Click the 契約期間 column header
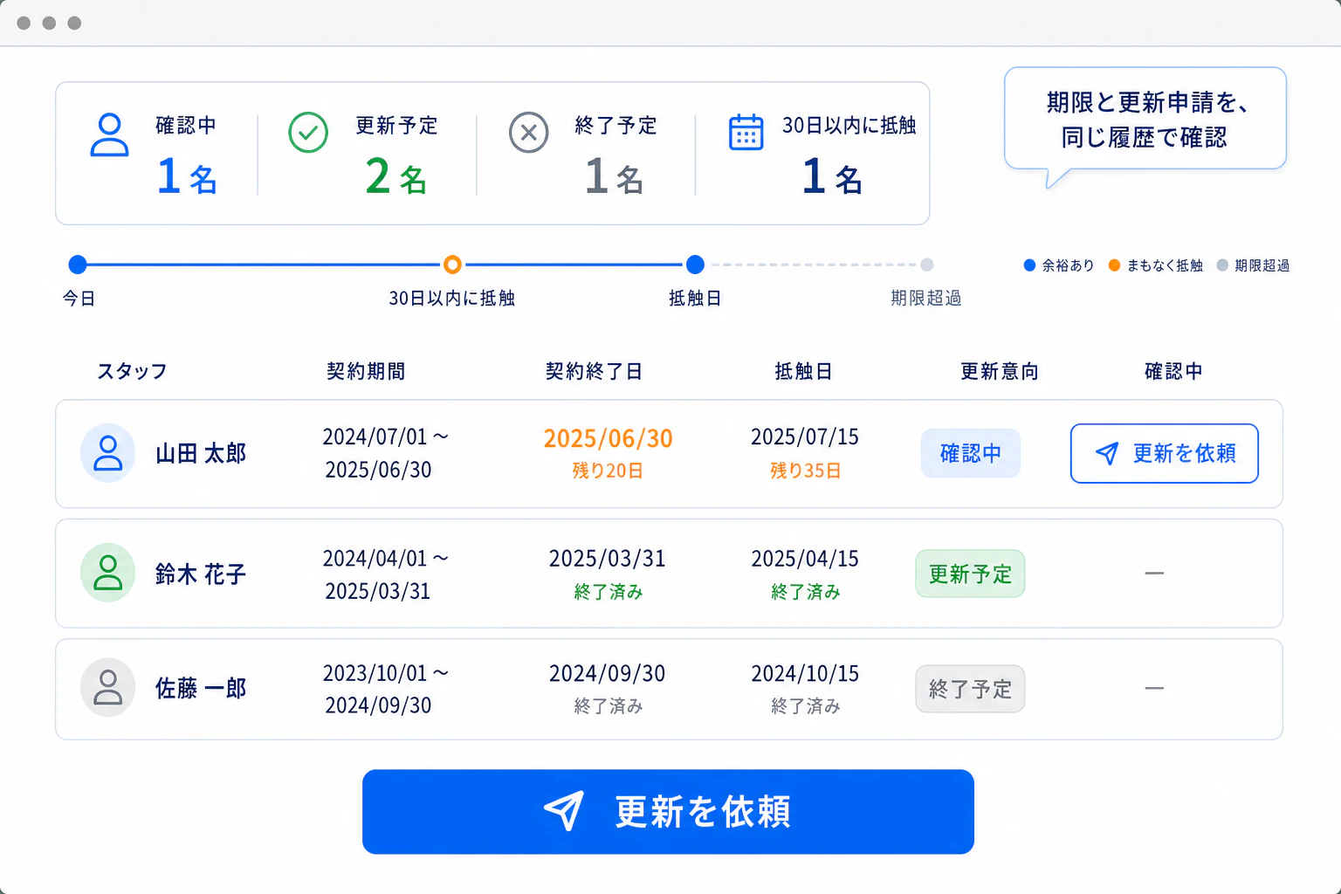1341x894 pixels. [366, 371]
